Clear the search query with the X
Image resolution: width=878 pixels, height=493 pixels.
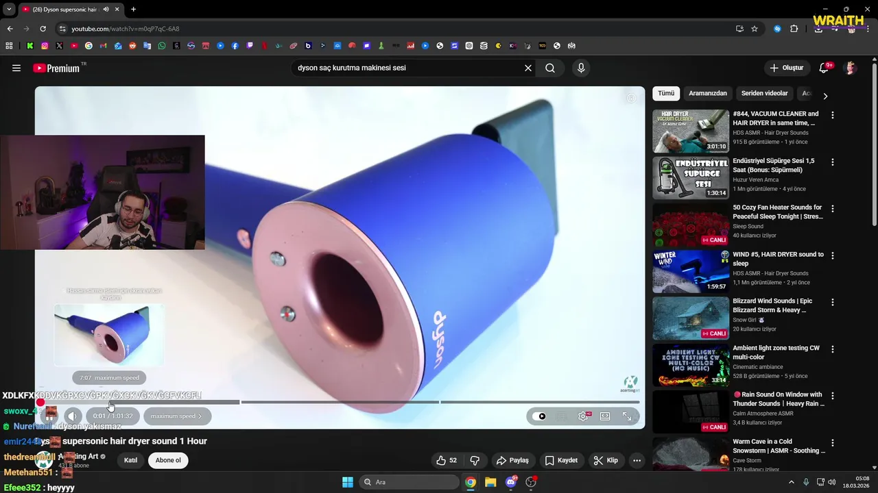(x=528, y=68)
